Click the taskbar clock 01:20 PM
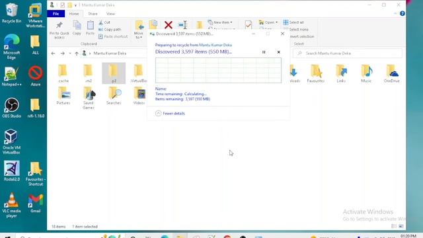The height and width of the screenshot is (238, 423). tap(408, 236)
